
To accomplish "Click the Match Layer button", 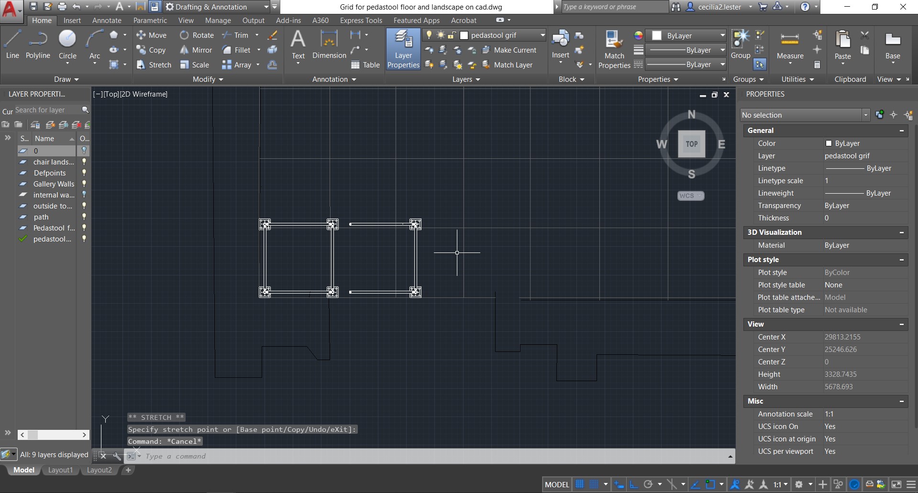I will pos(507,65).
